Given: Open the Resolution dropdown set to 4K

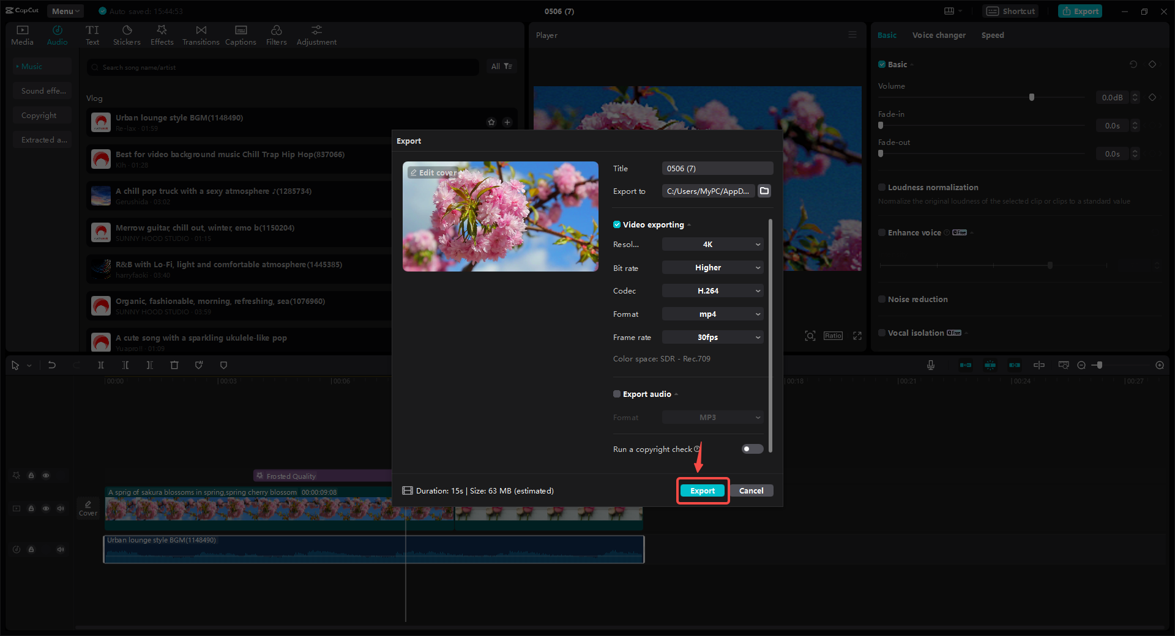Looking at the screenshot, I should coord(712,244).
